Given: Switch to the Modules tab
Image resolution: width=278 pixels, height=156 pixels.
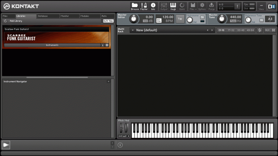Looking at the screenshot, I should (90, 16).
